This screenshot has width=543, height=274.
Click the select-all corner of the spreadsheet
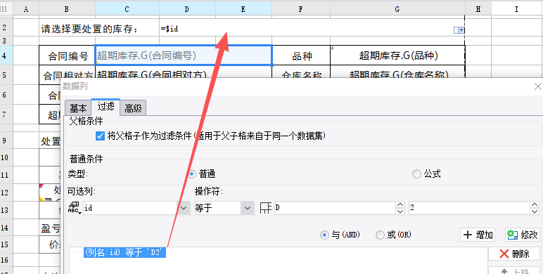4,9
